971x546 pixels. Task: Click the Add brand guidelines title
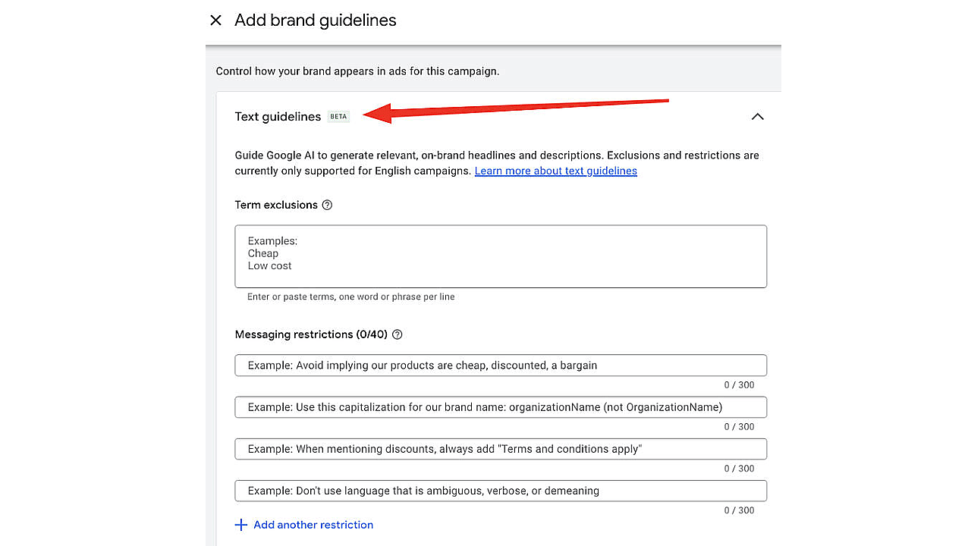[315, 20]
